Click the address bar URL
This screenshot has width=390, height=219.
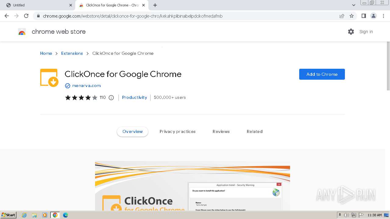(x=133, y=16)
